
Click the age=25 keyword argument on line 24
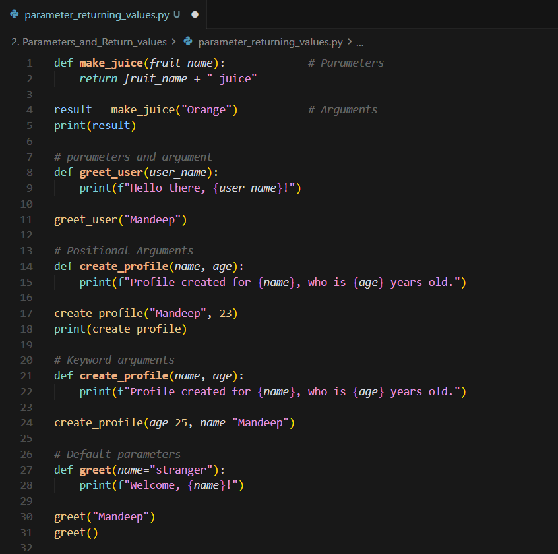[x=168, y=423]
